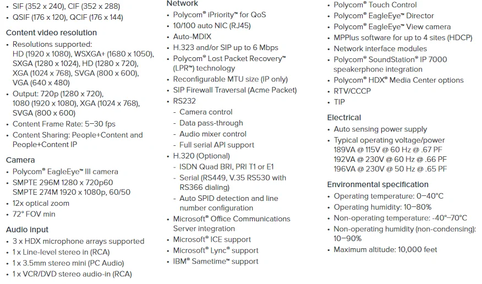Image resolution: width=482 pixels, height=284 pixels.
Task: Click the "Full serial API support" sub-item
Action: point(217,145)
